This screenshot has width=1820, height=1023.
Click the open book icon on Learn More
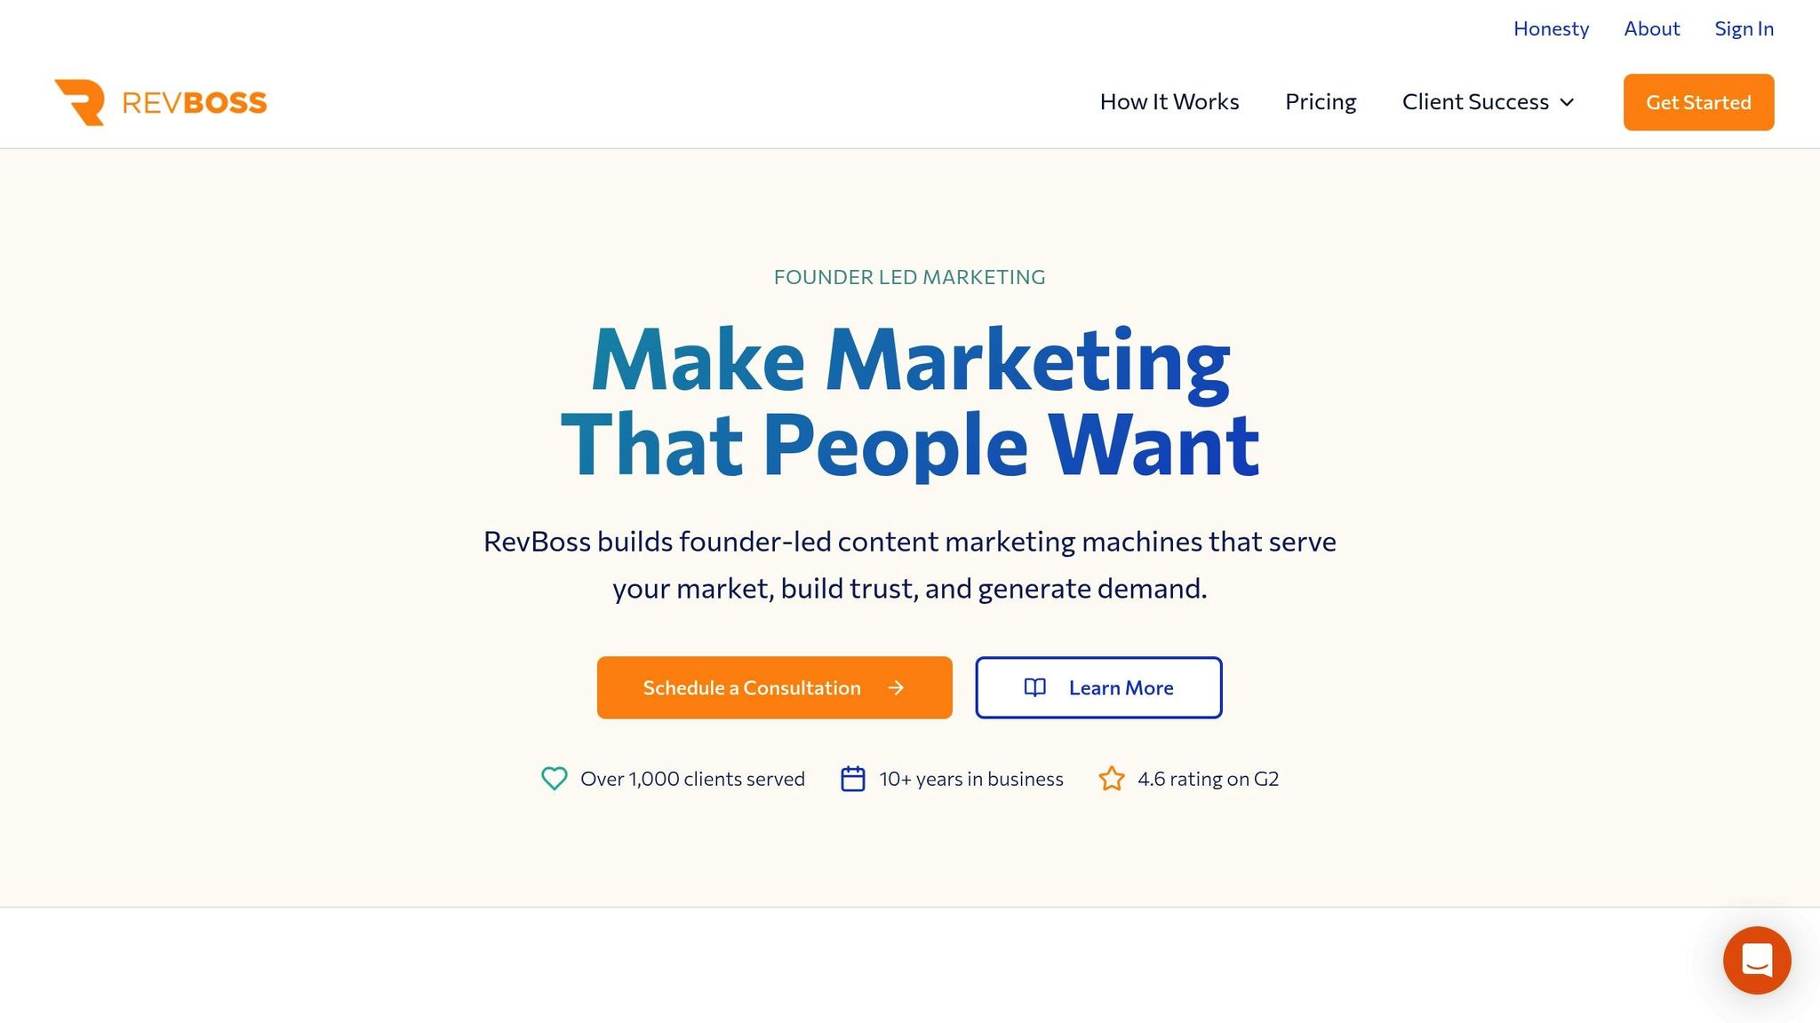point(1035,687)
